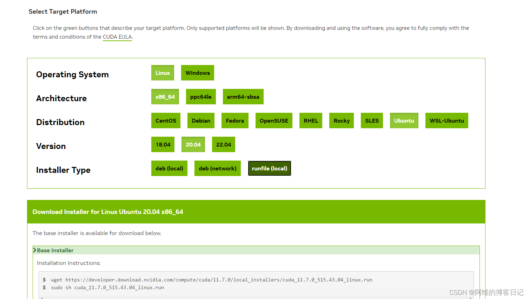
Task: Select the deb (local) installer type
Action: 169,168
